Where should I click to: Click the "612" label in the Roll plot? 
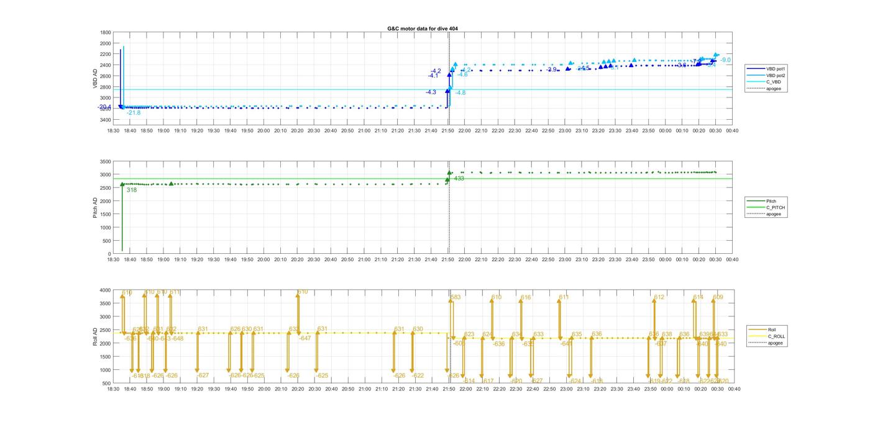click(659, 297)
